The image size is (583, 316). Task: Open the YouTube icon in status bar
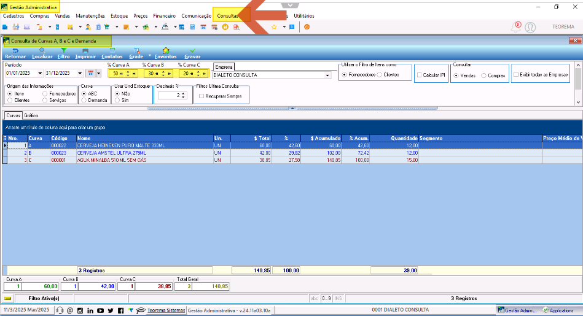[x=100, y=310]
